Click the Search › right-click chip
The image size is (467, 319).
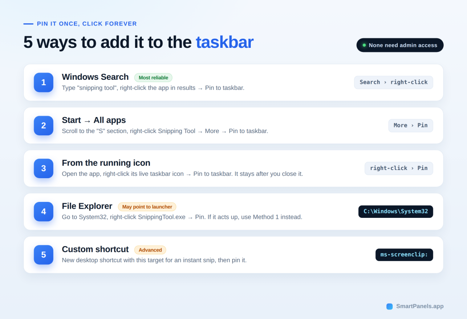pos(394,82)
